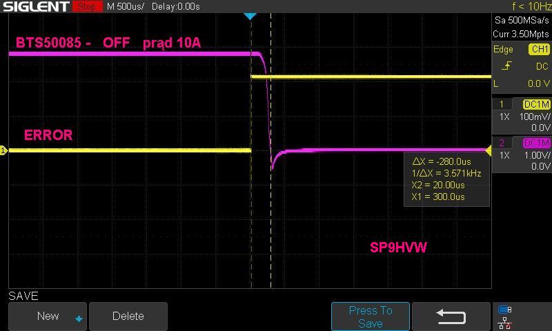This screenshot has height=331, width=552.
Task: Click the rising edge slope icon
Action: (x=506, y=66)
